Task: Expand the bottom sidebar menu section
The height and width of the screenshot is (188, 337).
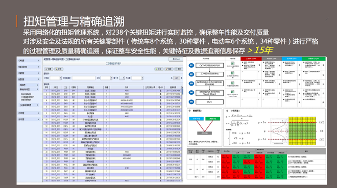Action: point(29,119)
